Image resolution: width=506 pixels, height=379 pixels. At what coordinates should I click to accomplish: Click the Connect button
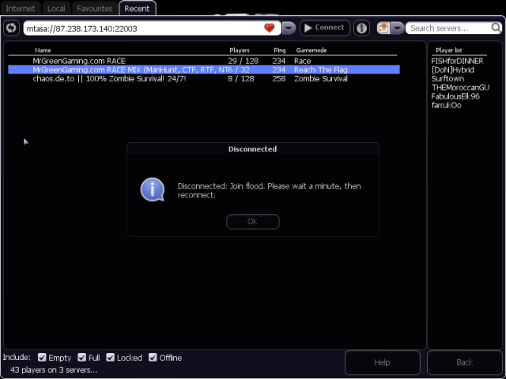[x=324, y=28]
